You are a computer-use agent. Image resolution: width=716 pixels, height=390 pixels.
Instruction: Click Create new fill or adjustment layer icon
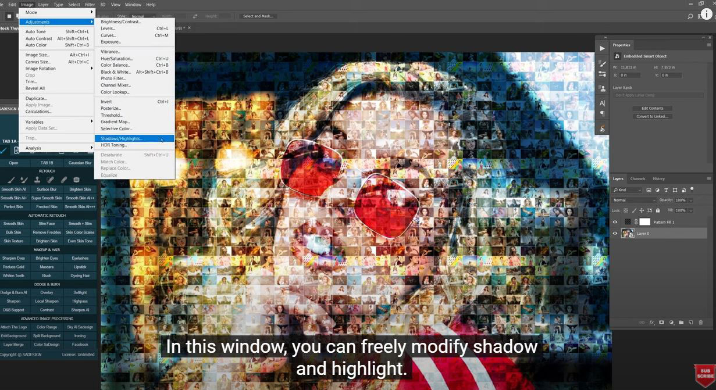672,323
